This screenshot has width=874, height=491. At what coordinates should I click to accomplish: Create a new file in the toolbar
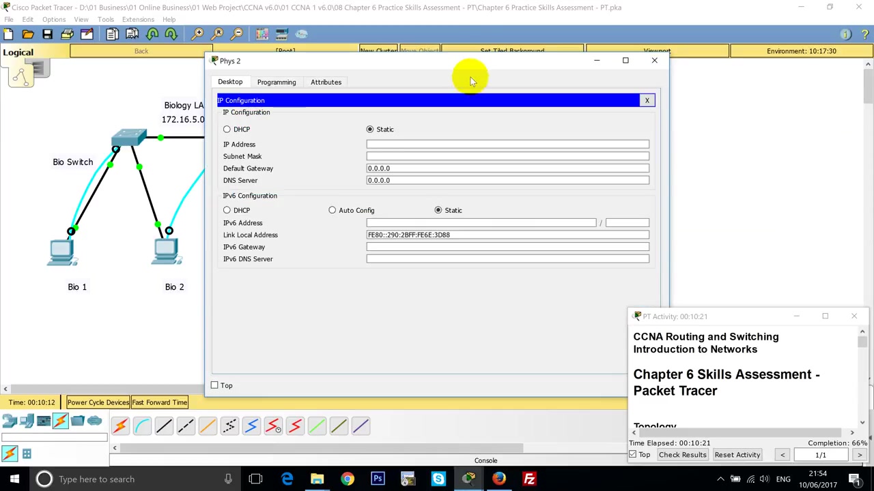click(9, 33)
